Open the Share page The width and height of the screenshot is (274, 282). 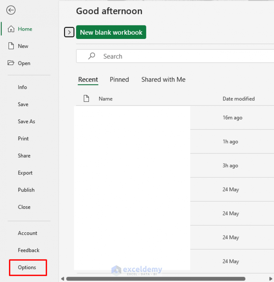[x=24, y=155]
